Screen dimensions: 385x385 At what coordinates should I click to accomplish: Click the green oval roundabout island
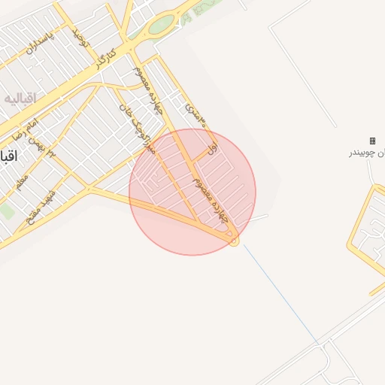[162, 24]
